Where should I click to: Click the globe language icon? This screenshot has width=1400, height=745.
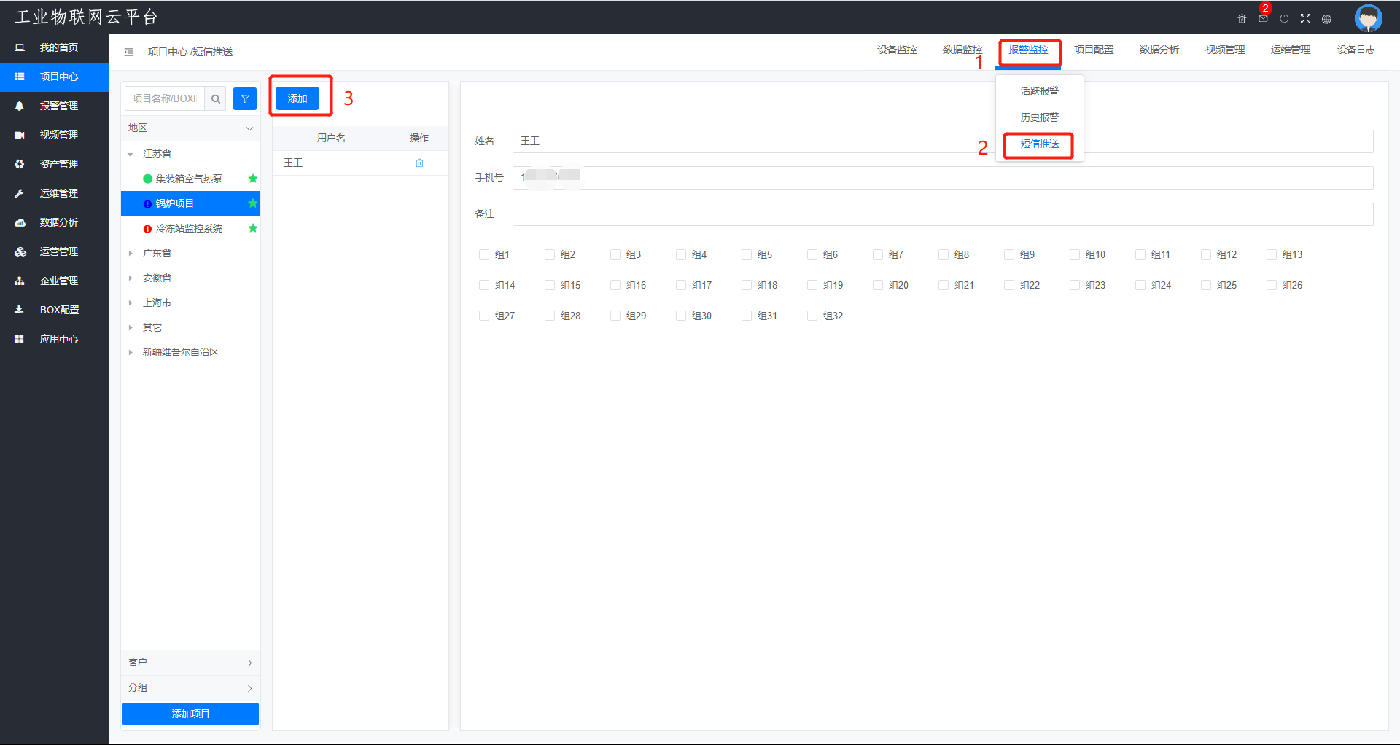1326,19
